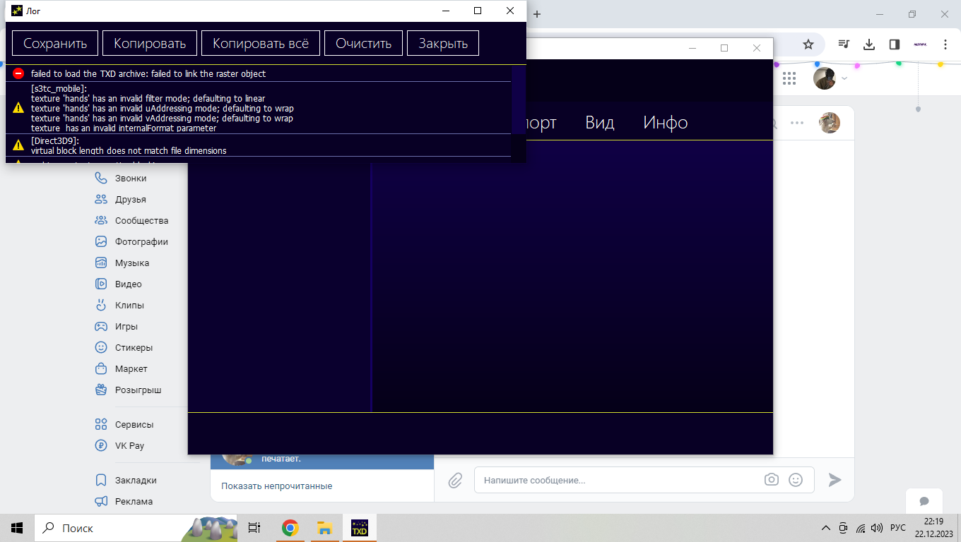
Task: Open the Инфо menu
Action: tap(665, 123)
